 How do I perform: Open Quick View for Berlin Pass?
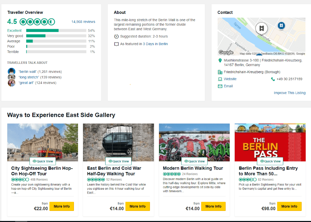tap(270, 161)
